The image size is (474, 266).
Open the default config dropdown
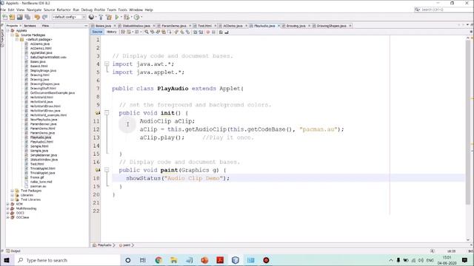pos(69,17)
